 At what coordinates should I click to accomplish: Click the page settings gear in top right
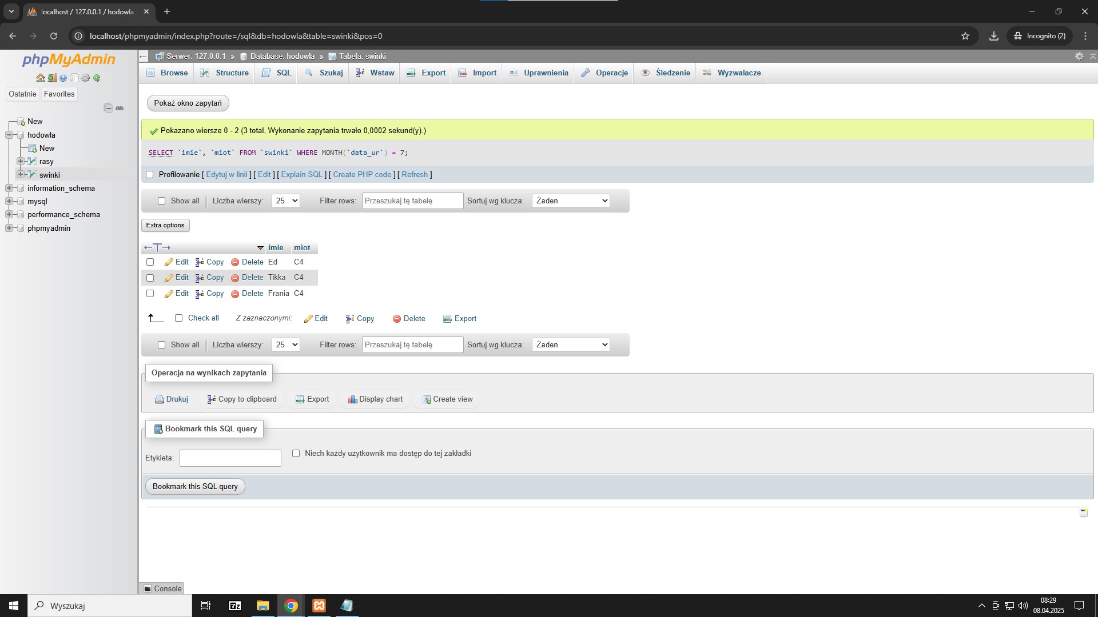click(x=1079, y=56)
